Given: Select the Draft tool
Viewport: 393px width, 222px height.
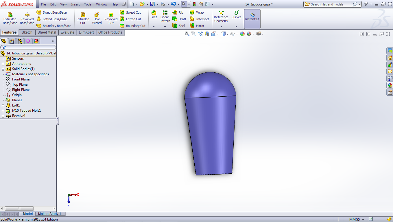Looking at the screenshot, I should tap(179, 19).
